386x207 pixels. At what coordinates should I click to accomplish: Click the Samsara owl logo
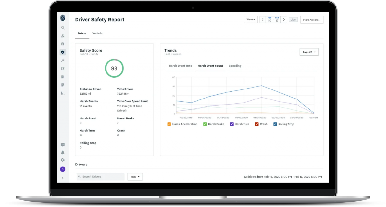coord(63,18)
